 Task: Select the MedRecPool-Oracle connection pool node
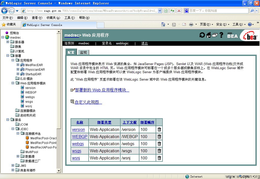coord(41,138)
